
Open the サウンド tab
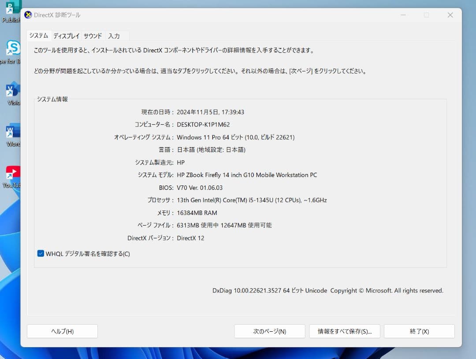[x=92, y=36]
